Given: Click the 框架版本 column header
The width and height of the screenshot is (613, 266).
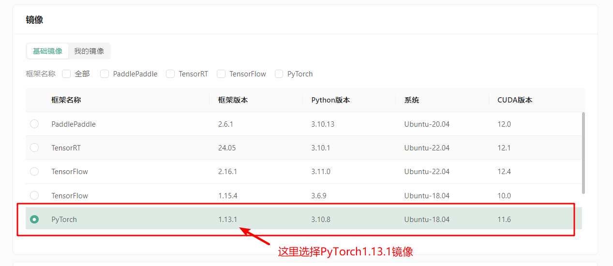Looking at the screenshot, I should point(233,100).
